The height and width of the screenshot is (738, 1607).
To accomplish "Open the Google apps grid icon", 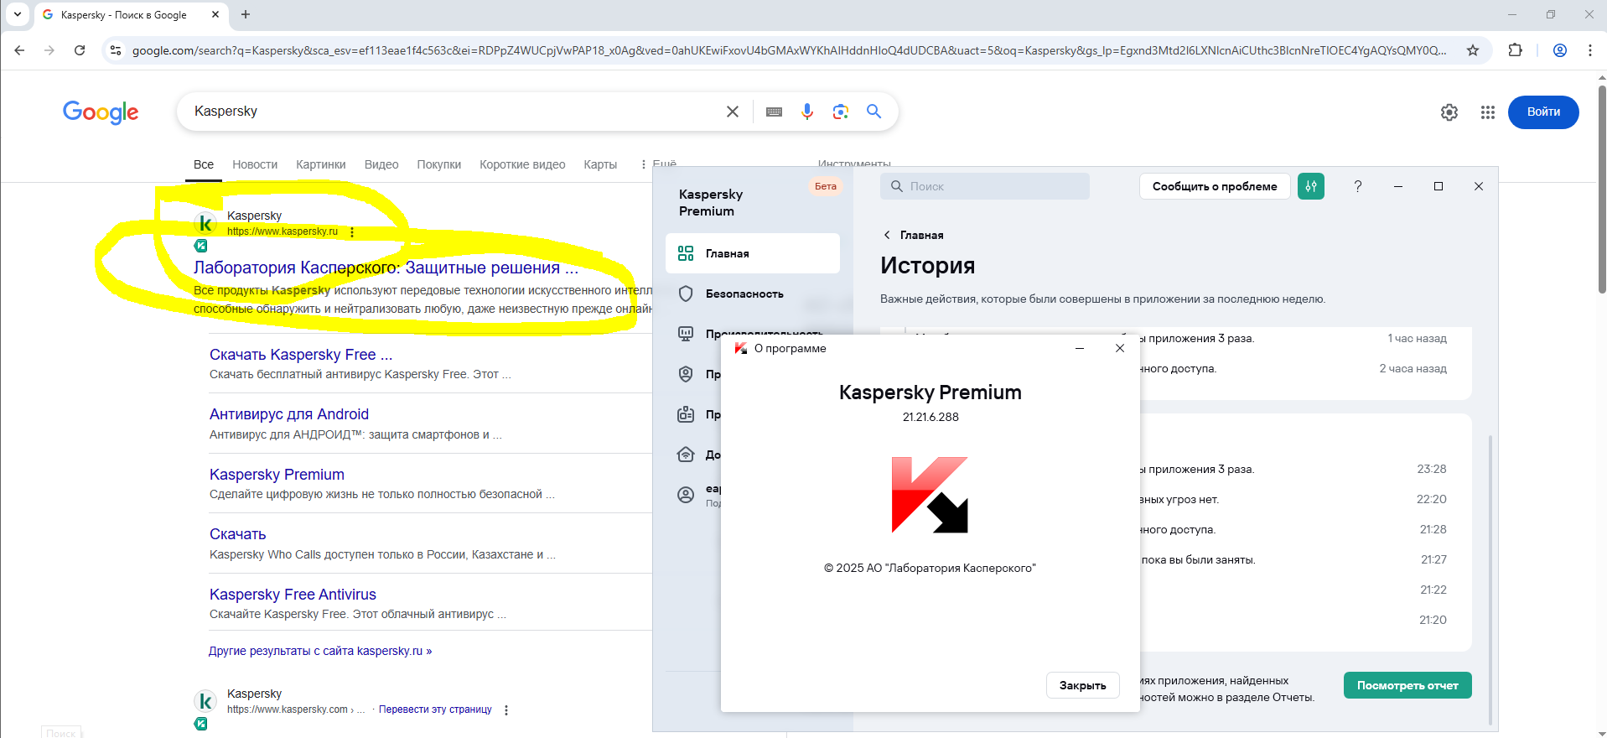I will coord(1488,112).
